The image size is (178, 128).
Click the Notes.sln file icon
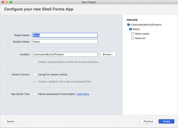click(132, 38)
